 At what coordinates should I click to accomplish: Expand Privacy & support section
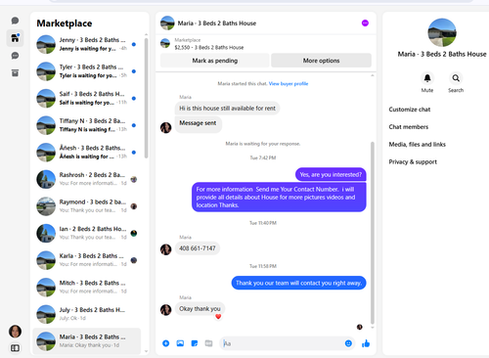tap(413, 162)
